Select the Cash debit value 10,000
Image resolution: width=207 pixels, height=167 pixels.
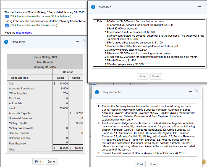(x=64, y=84)
